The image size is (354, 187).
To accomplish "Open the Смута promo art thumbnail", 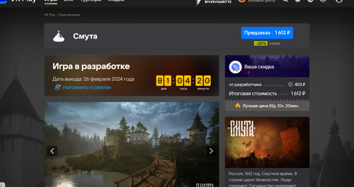I will (x=267, y=142).
